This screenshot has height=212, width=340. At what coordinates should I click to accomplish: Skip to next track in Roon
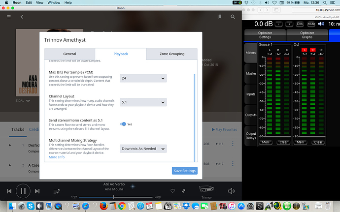[37, 191]
